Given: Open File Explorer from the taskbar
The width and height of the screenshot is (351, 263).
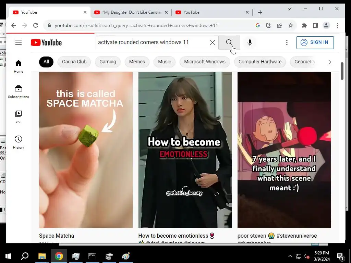Looking at the screenshot, I should (42, 256).
